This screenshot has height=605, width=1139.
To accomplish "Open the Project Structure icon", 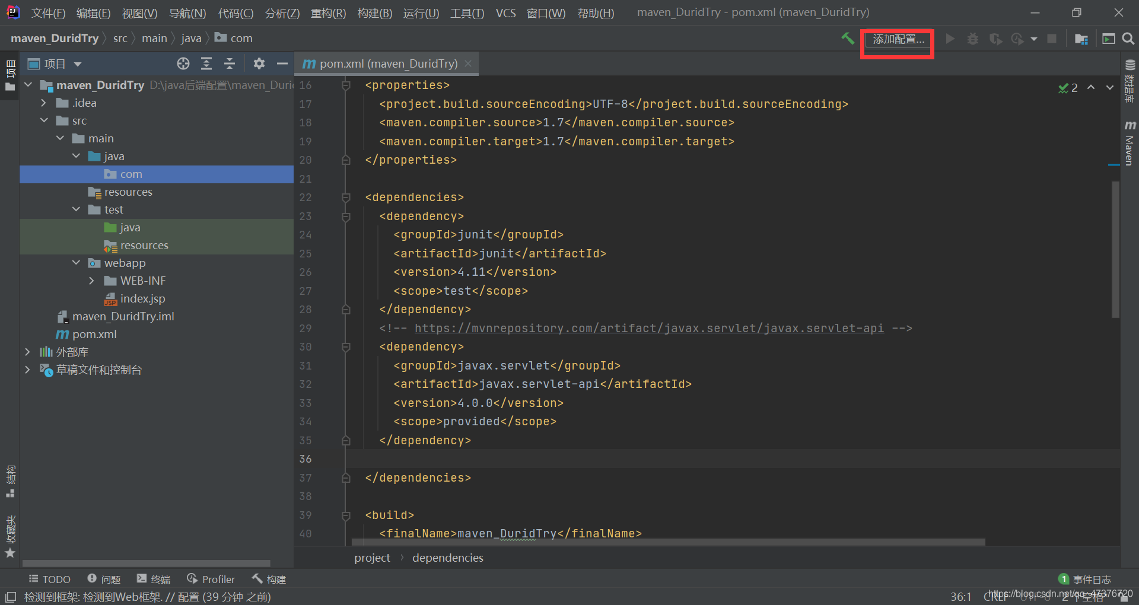I will [x=1081, y=39].
